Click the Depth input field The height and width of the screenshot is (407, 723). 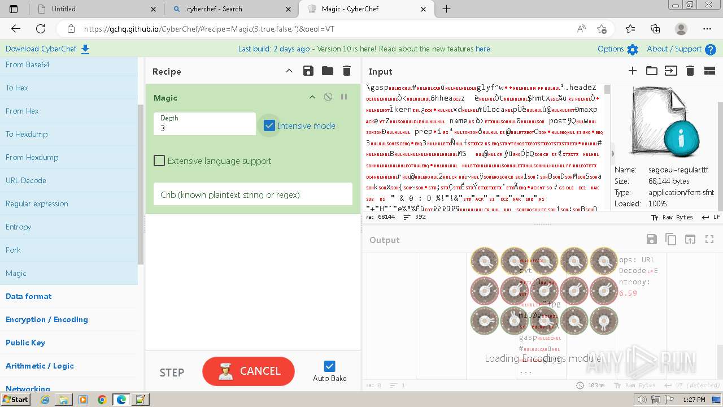[x=204, y=124]
